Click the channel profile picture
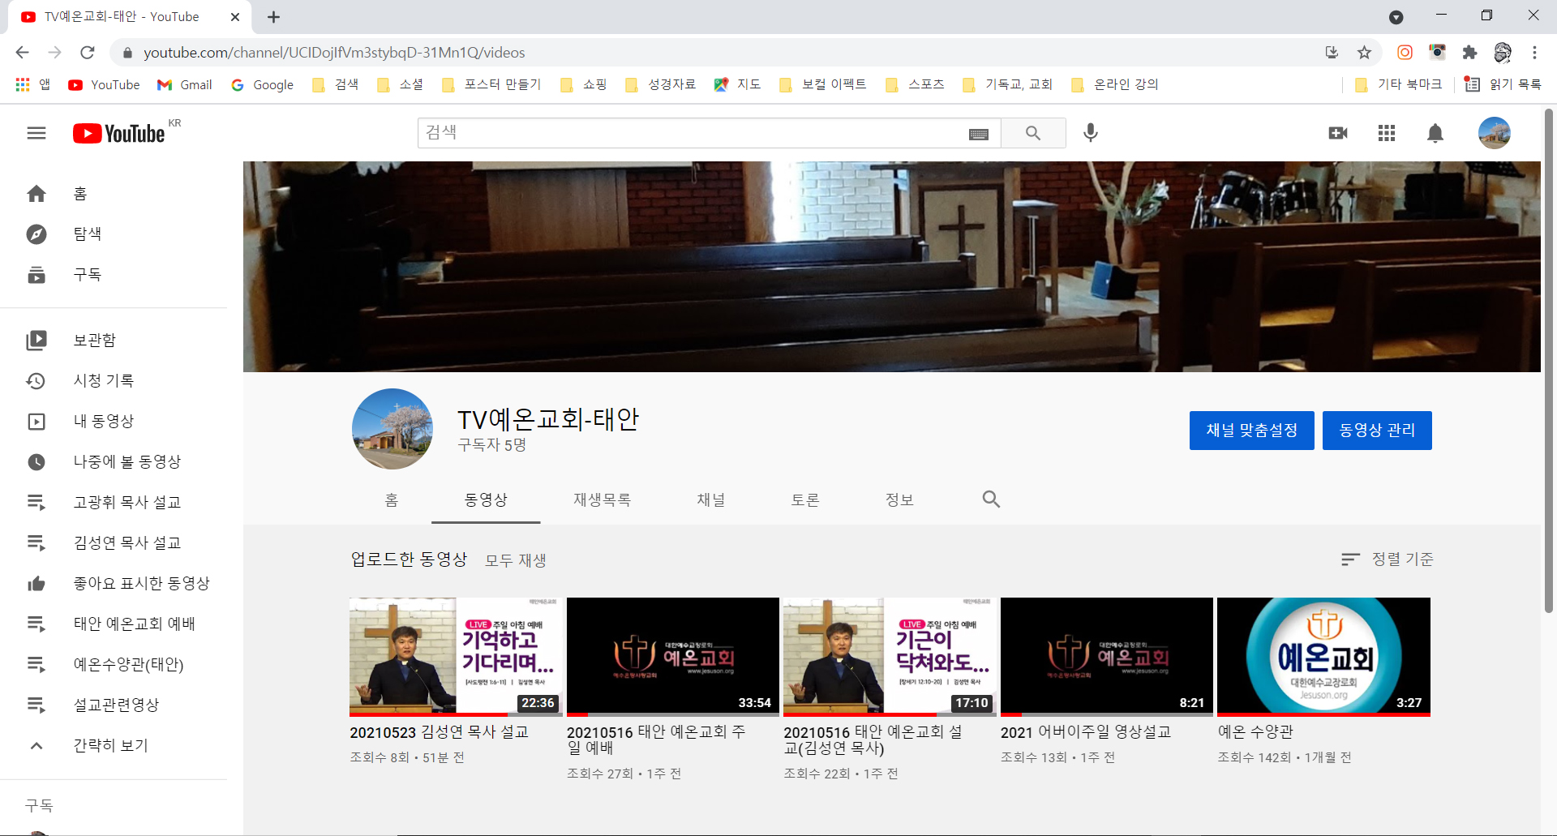 pyautogui.click(x=392, y=429)
